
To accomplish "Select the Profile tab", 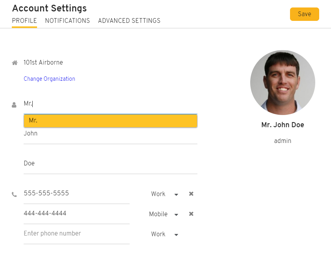I will (24, 21).
